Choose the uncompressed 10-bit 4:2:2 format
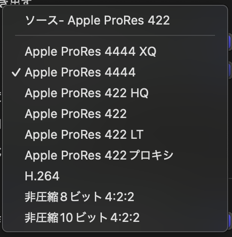This screenshot has height=237, width=232. [x=115, y=218]
